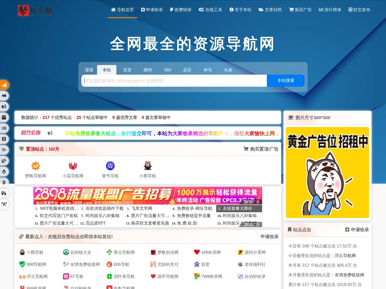Open 购买广告 in top navigation
386x289 pixels.
tap(300, 10)
